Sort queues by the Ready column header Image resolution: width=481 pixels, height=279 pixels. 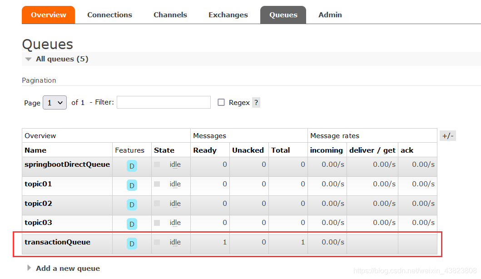pos(205,150)
